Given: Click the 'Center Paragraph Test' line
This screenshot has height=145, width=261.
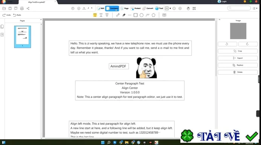Looking at the screenshot, I should (130, 83).
